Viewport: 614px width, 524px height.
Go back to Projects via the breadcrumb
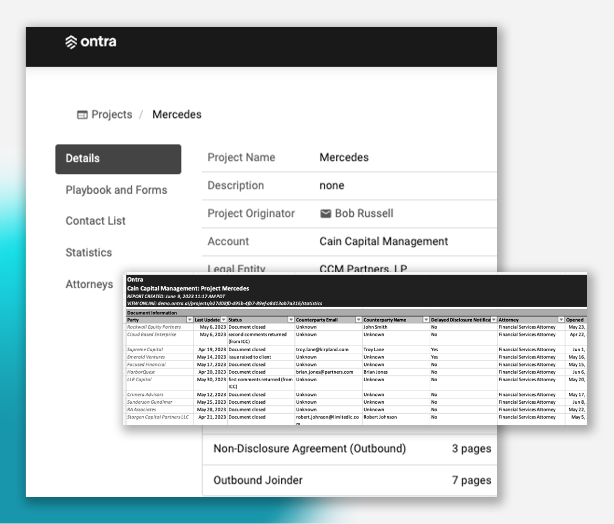click(112, 114)
